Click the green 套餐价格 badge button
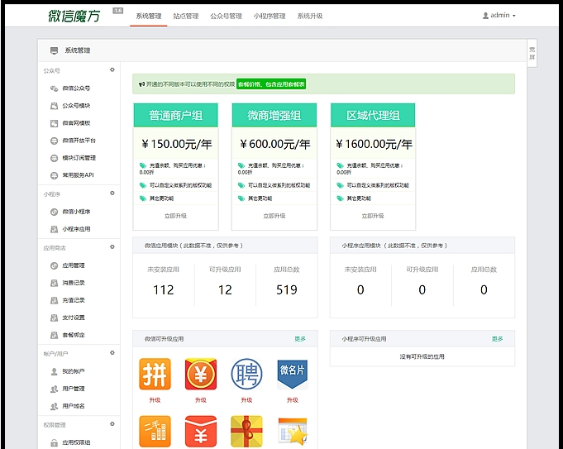The image size is (563, 449). click(271, 84)
